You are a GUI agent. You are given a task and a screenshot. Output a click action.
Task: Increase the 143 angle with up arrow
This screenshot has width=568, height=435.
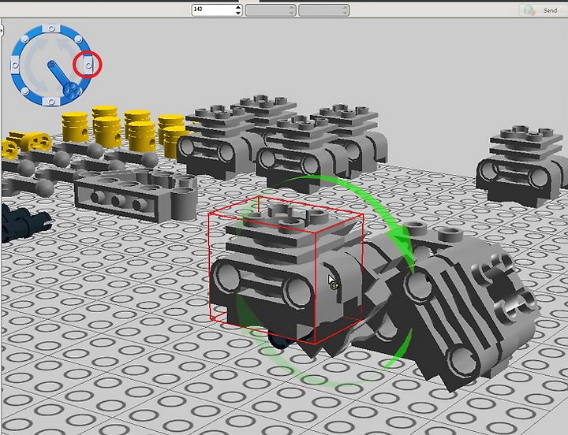238,7
